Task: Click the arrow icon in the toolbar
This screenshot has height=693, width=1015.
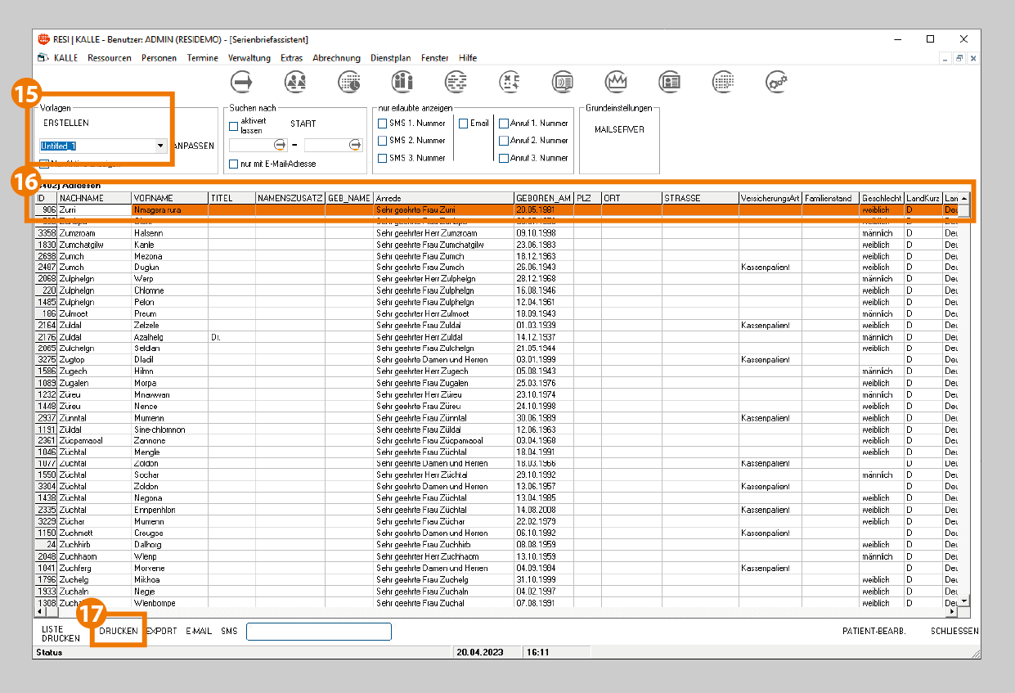Action: pos(242,81)
